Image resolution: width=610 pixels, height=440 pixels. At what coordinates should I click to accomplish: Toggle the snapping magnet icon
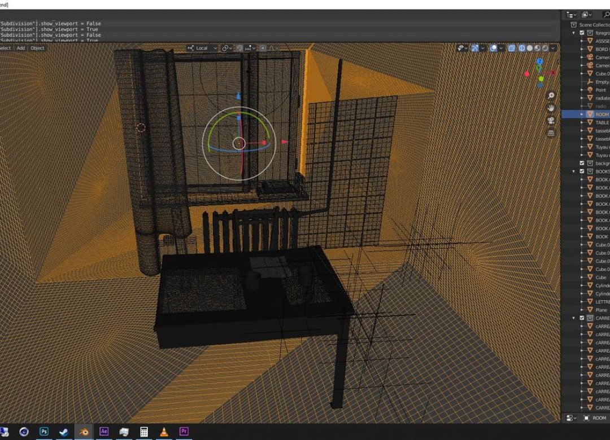(239, 48)
